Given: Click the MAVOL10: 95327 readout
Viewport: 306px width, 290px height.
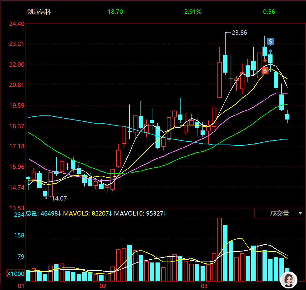Looking at the screenshot, I should [x=140, y=213].
